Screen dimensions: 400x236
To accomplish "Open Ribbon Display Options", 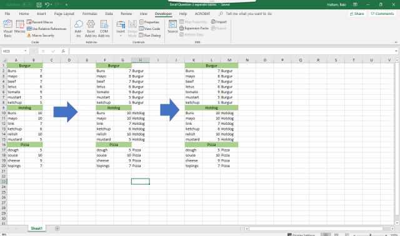I will point(355,4).
